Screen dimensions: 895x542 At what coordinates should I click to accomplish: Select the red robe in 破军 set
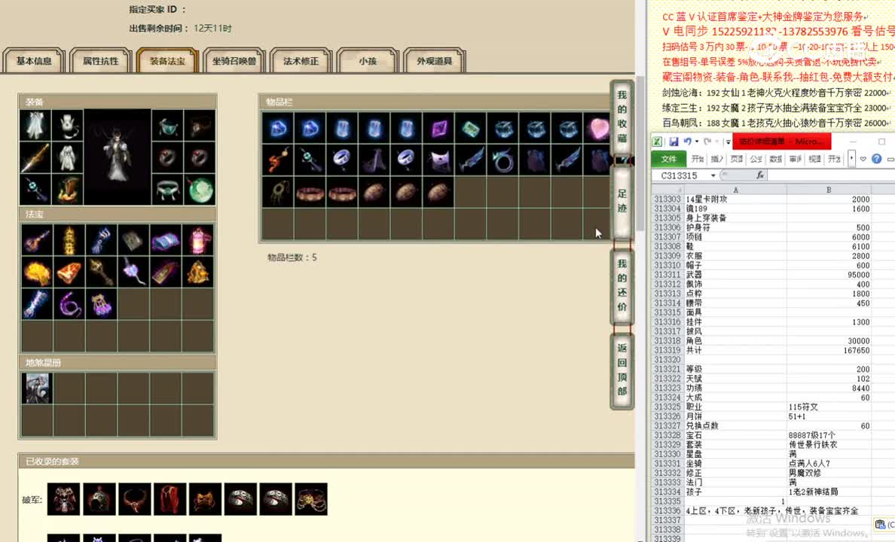(170, 499)
